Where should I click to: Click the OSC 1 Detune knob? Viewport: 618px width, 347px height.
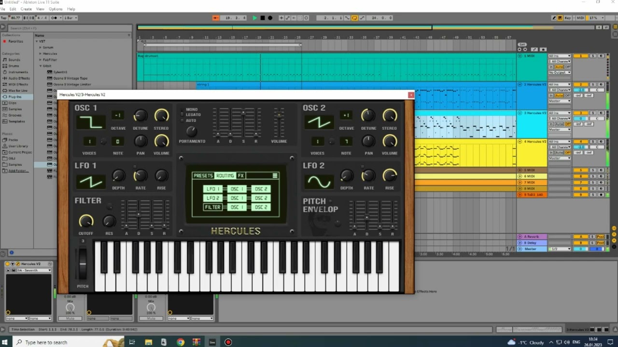coord(140,116)
